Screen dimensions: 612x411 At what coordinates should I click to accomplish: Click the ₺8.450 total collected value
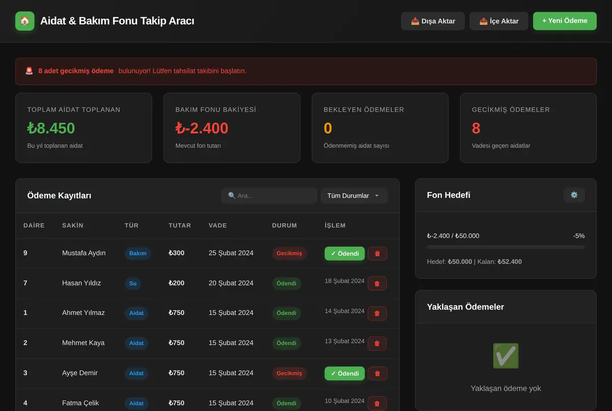click(51, 128)
